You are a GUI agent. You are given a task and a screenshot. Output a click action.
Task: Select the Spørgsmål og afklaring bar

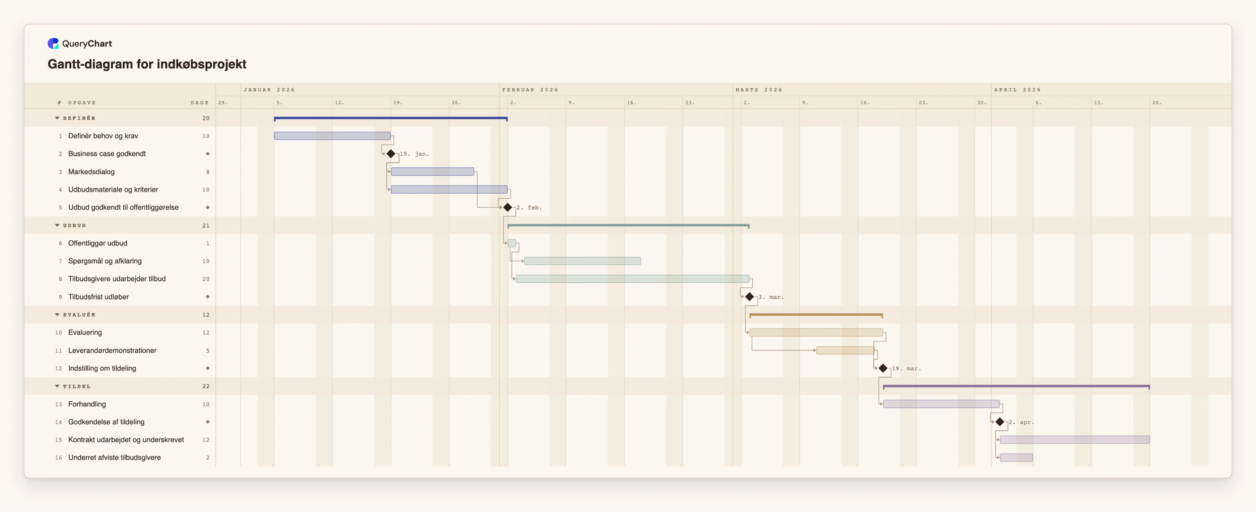click(x=583, y=261)
